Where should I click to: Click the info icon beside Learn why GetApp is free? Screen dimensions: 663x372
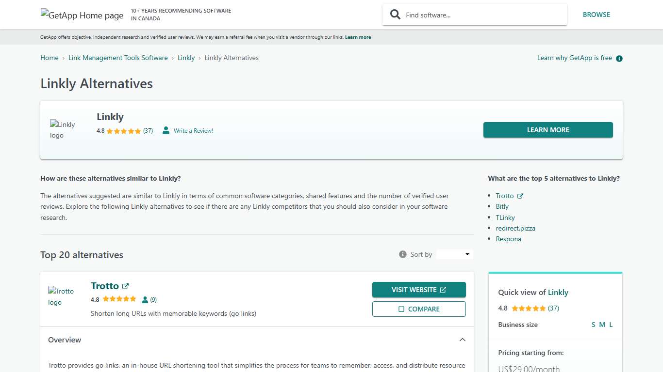point(619,59)
